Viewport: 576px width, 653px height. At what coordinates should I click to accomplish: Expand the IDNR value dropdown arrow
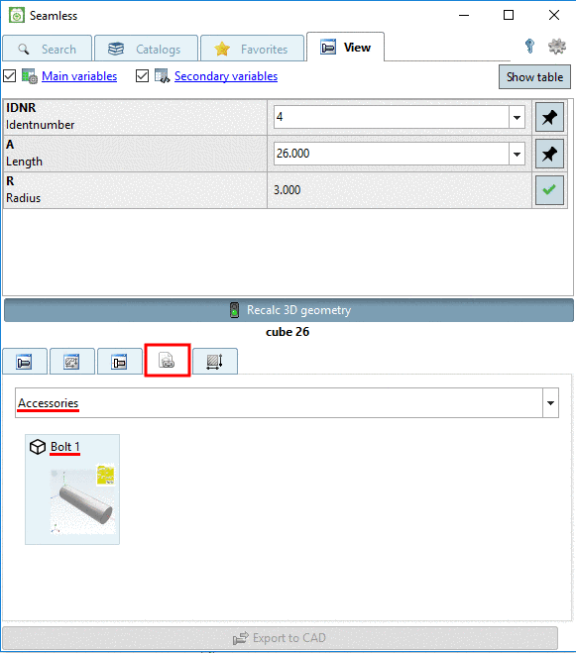(x=517, y=118)
